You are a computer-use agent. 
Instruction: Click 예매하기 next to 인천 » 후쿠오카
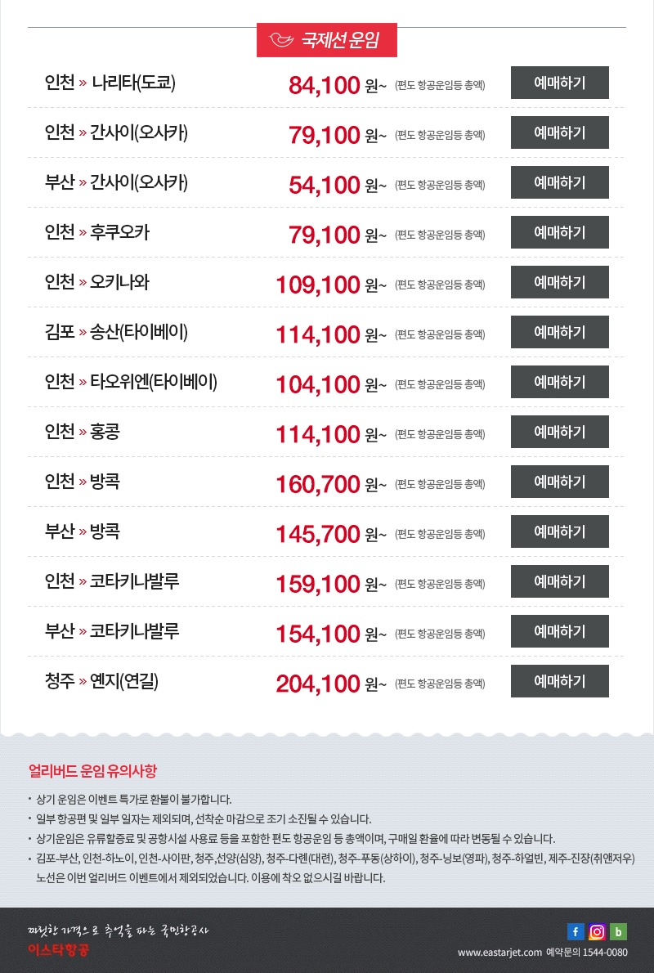[559, 232]
